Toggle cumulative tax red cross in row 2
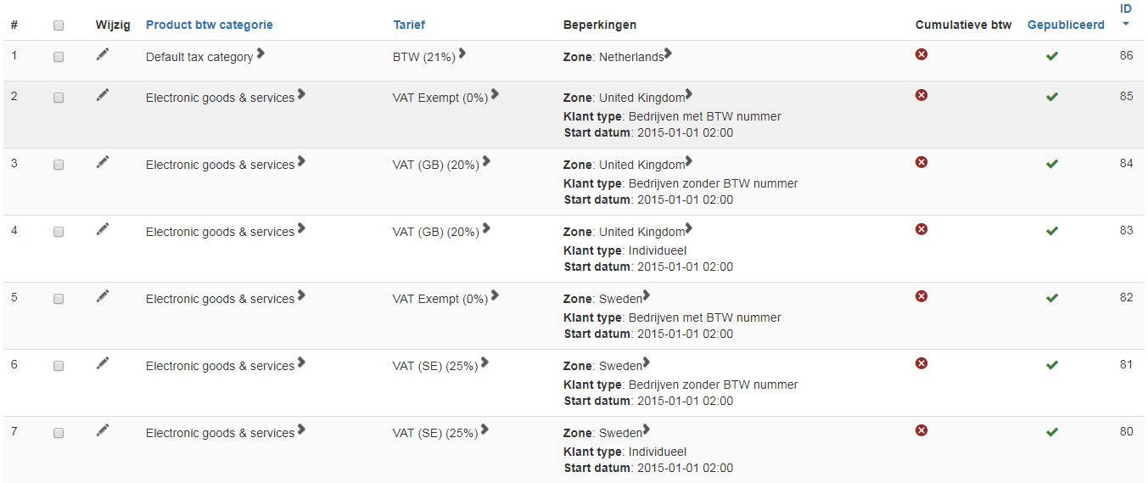 coord(921,95)
